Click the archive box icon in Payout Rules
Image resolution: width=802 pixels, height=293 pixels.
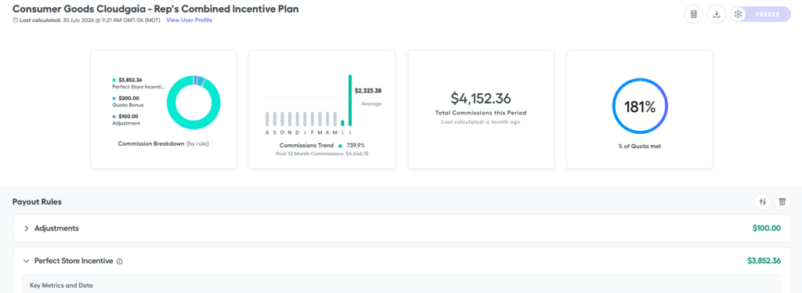(x=782, y=202)
